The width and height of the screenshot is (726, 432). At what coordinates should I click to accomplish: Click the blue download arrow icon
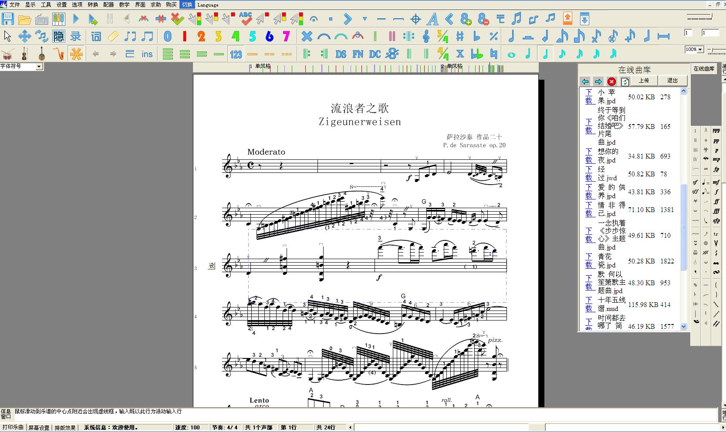tap(584, 18)
